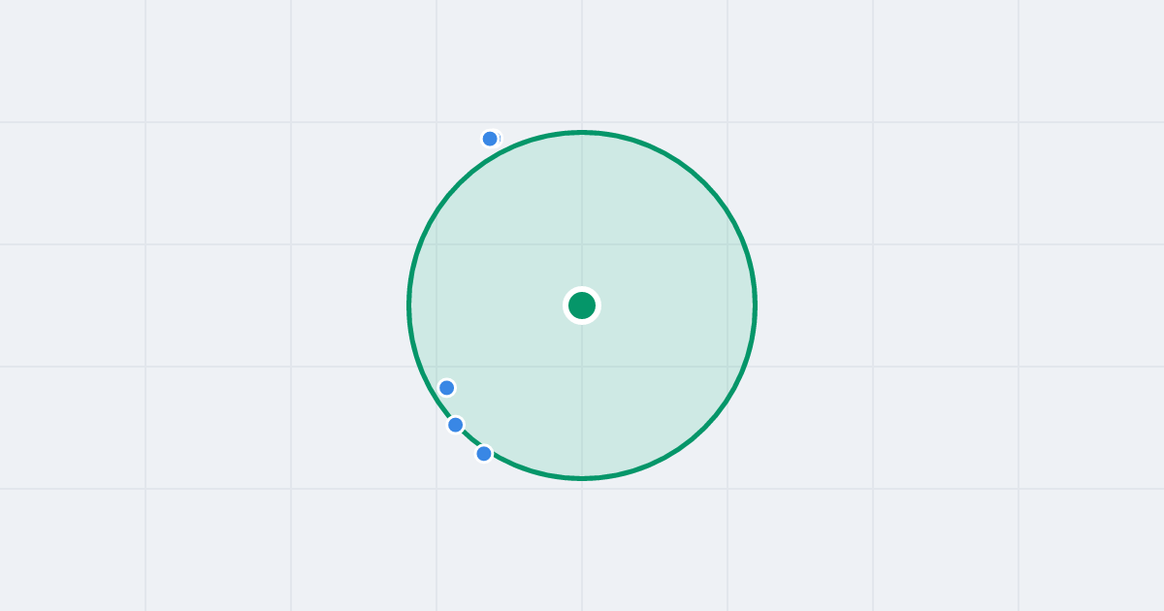Pick the lowest blue point on the circle's edge
This screenshot has height=611, width=1164.
(x=484, y=453)
